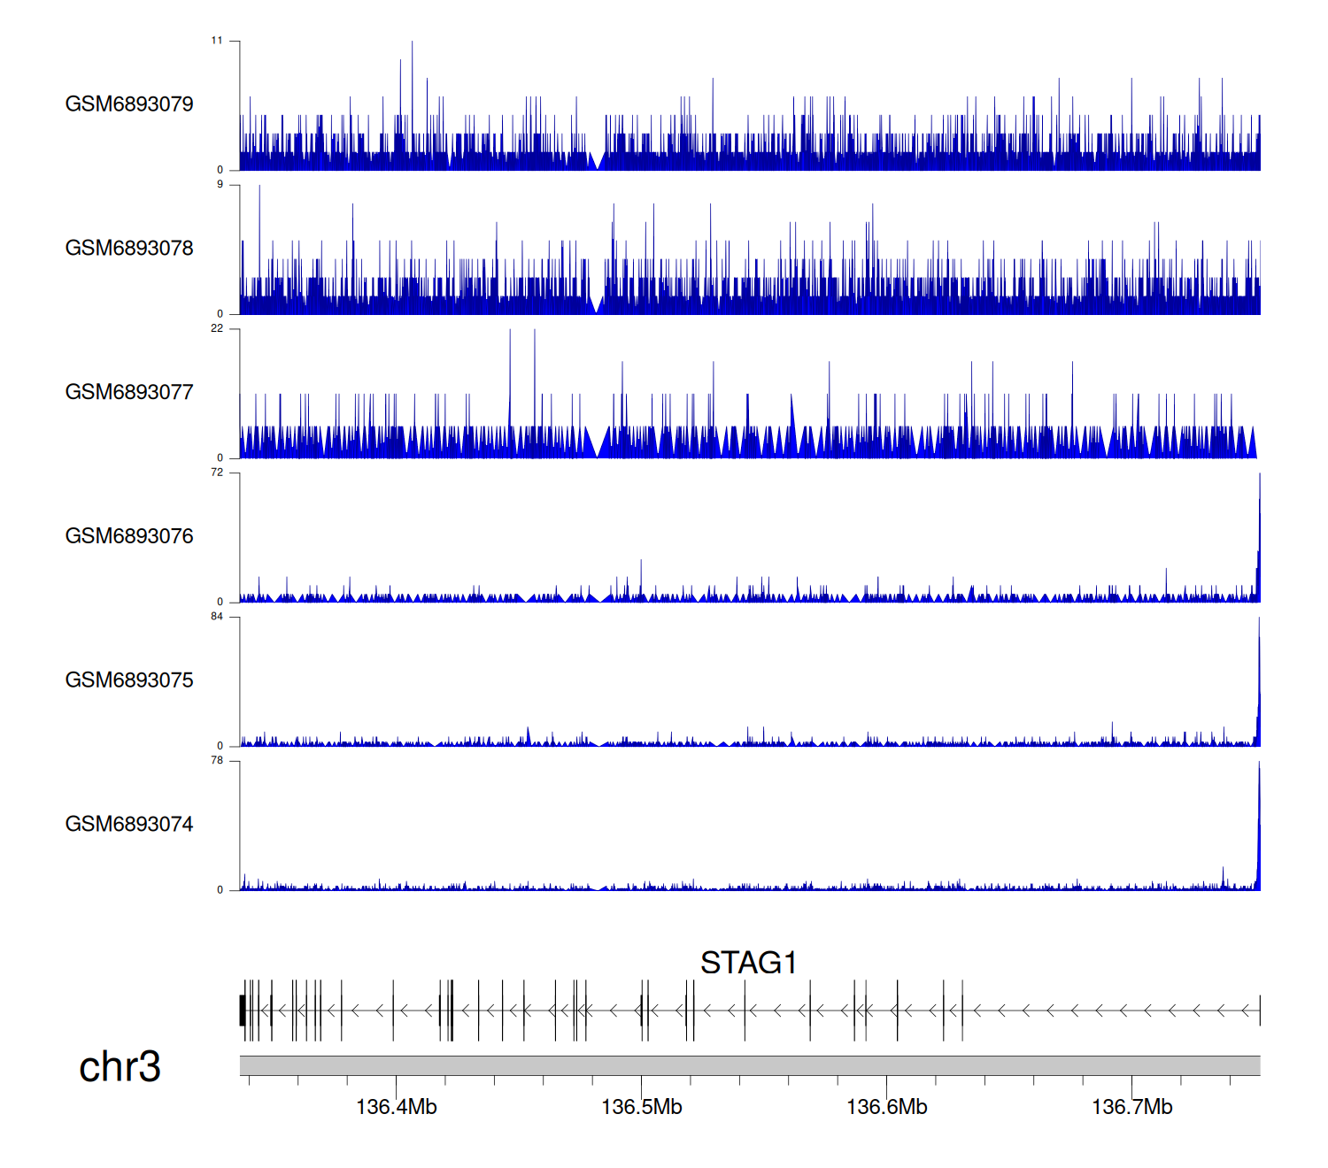
Task: Click the GSM6893077 track name
Action: pos(129,393)
